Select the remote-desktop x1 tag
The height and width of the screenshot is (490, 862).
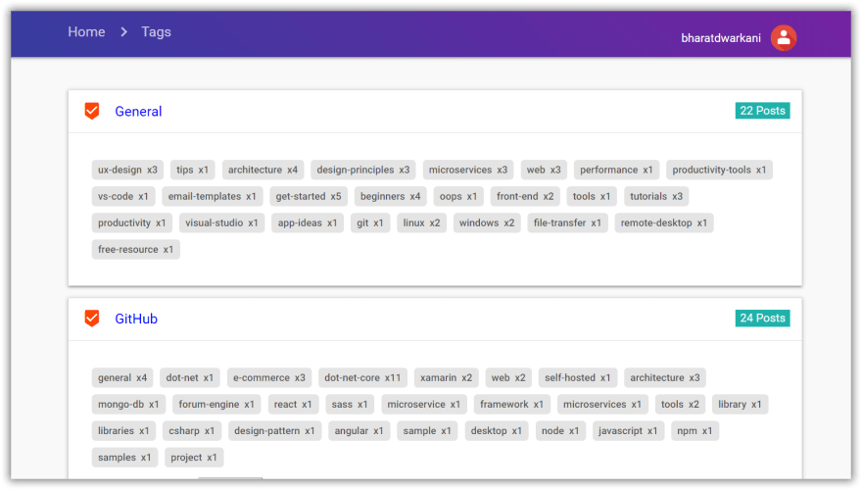click(664, 222)
